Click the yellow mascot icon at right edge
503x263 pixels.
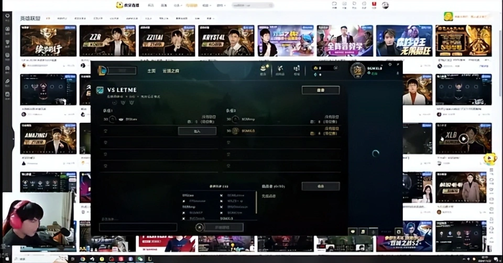click(x=489, y=158)
